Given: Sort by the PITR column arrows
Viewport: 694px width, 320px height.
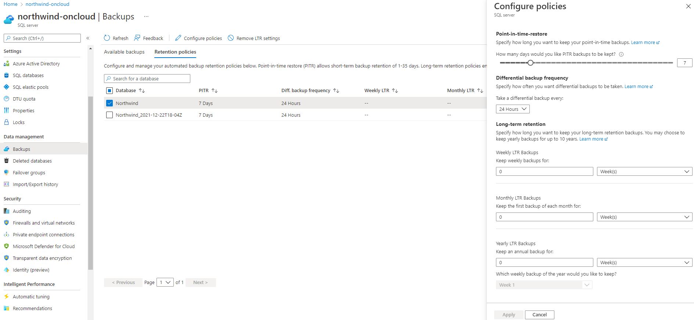Looking at the screenshot, I should tap(215, 91).
